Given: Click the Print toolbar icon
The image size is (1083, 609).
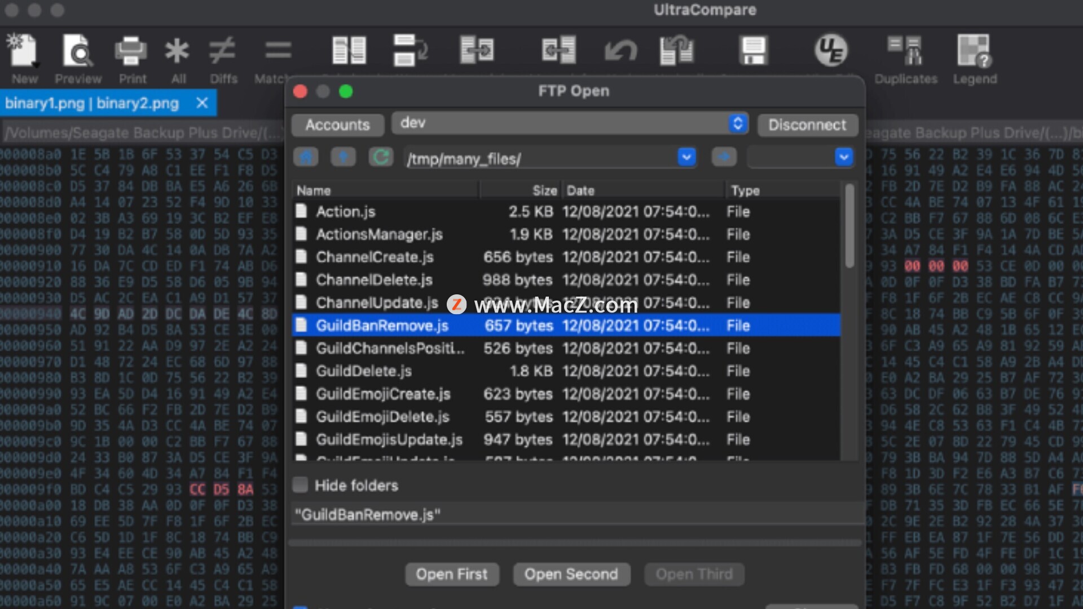Looking at the screenshot, I should click(x=131, y=51).
